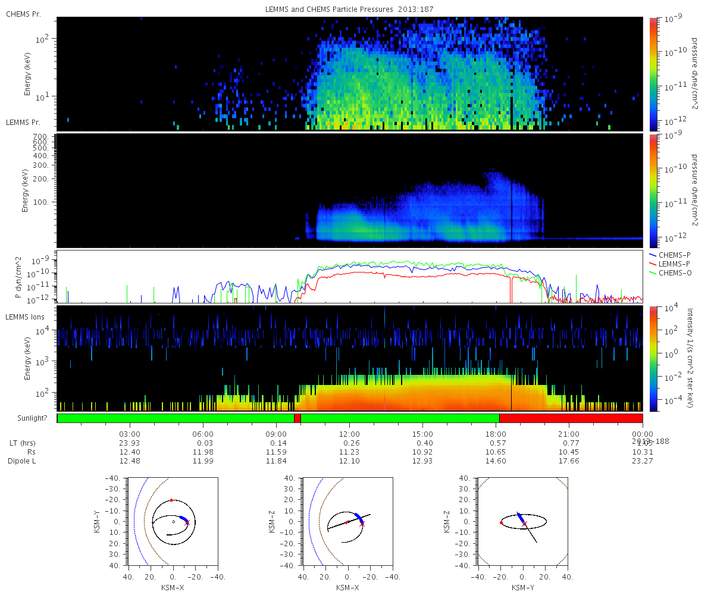Click the 'Energy (keV)' label of CHEMS panel
Image resolution: width=714 pixels, height=595 pixels.
pyautogui.click(x=27, y=74)
